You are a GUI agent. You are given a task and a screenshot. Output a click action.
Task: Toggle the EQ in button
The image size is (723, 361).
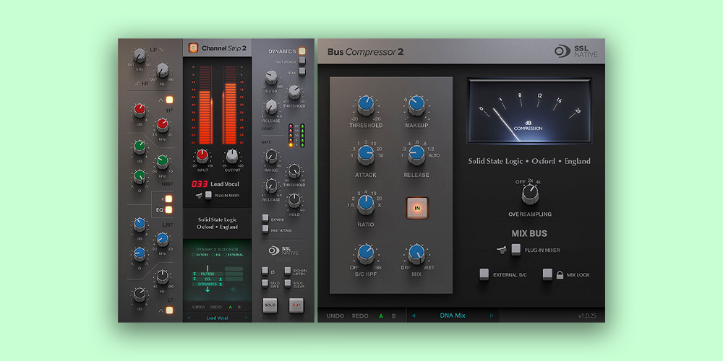168,209
